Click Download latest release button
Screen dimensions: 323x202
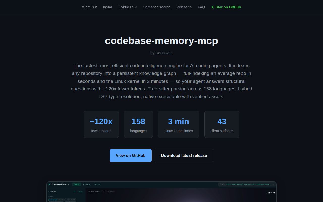tap(184, 156)
